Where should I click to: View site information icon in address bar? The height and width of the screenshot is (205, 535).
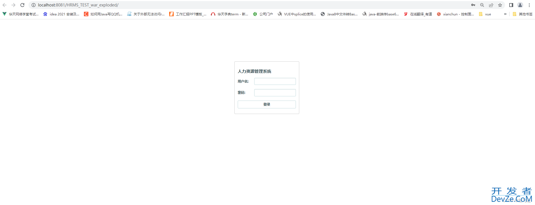[x=34, y=5]
